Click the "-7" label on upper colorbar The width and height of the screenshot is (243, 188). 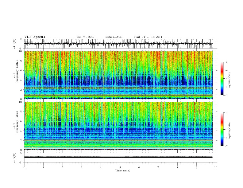pyautogui.click(x=226, y=95)
